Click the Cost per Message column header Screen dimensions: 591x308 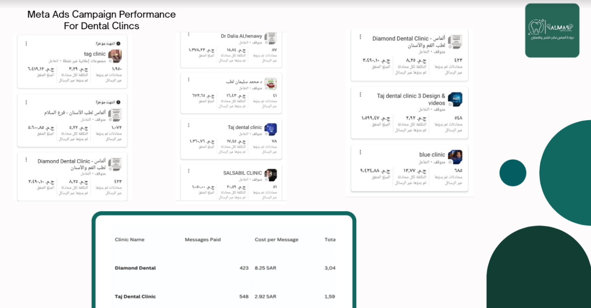(x=276, y=240)
